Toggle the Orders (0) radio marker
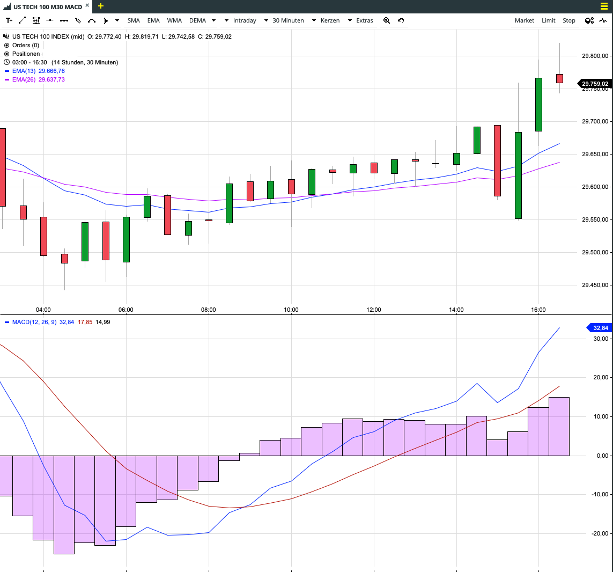 pyautogui.click(x=6, y=45)
